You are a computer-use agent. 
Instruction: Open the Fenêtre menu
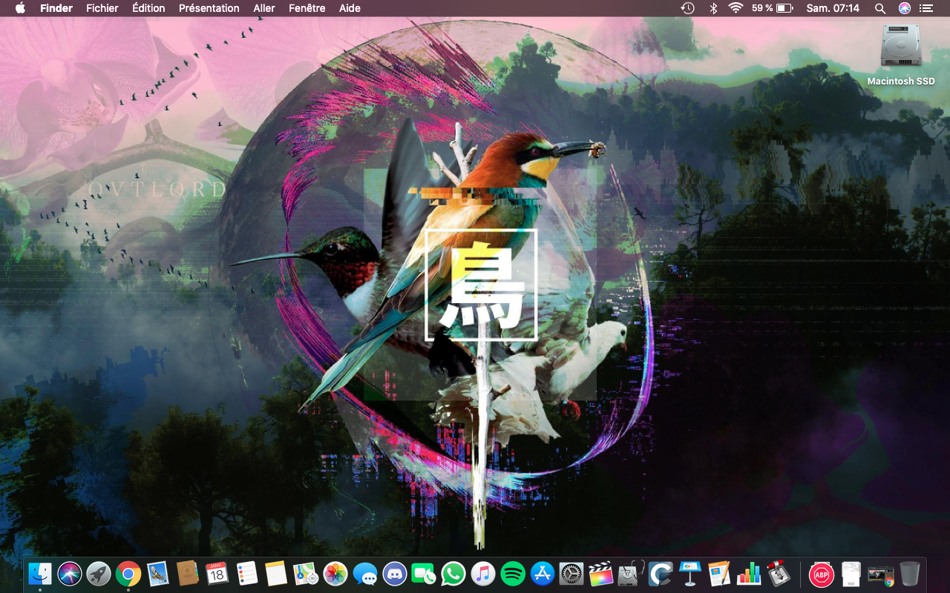[x=307, y=8]
